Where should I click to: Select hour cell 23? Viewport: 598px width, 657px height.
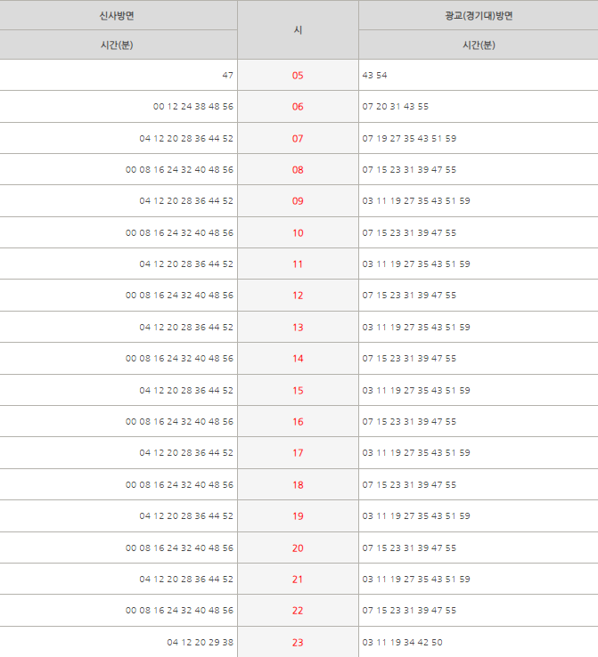[x=298, y=642]
